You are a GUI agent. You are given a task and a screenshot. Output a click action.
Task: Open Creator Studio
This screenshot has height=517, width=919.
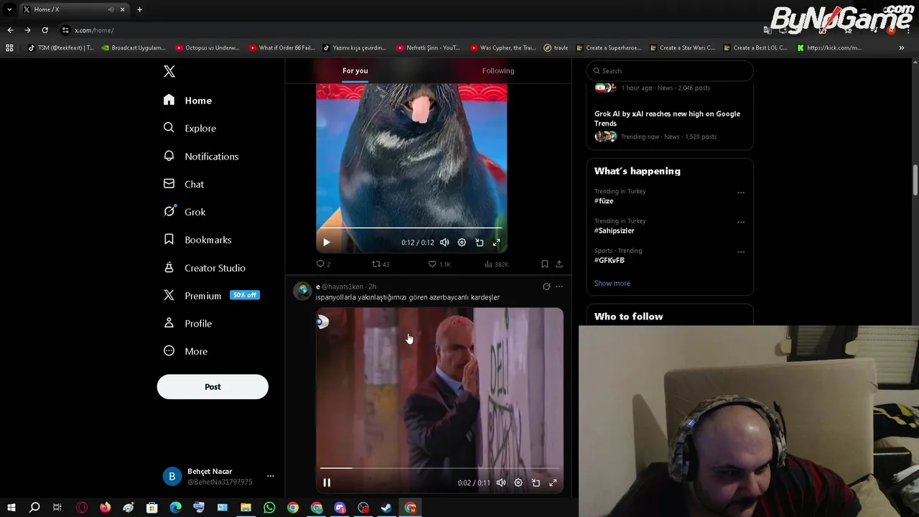click(x=205, y=268)
